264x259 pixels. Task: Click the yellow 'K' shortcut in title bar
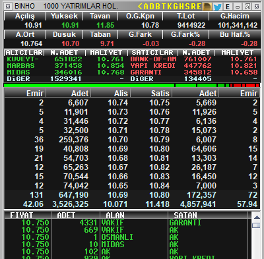(x=169, y=7)
